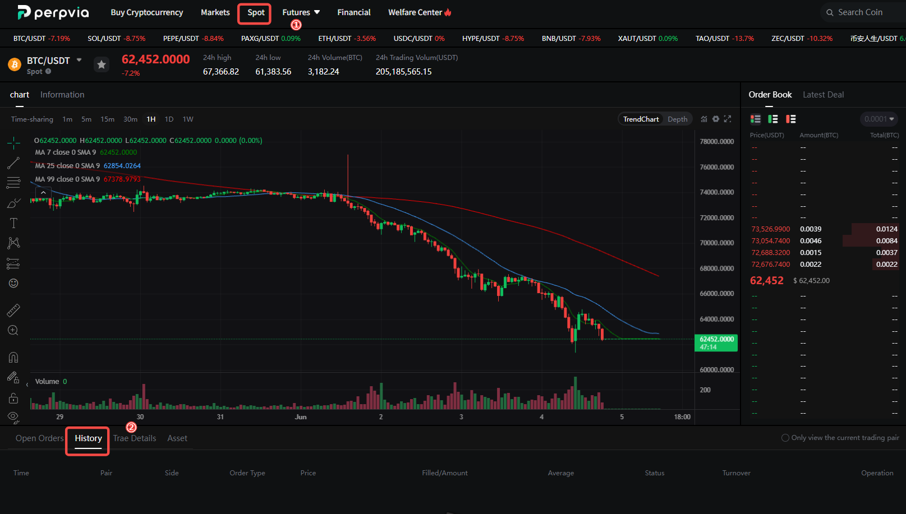
Task: Open the chart indicators icon
Action: (704, 119)
